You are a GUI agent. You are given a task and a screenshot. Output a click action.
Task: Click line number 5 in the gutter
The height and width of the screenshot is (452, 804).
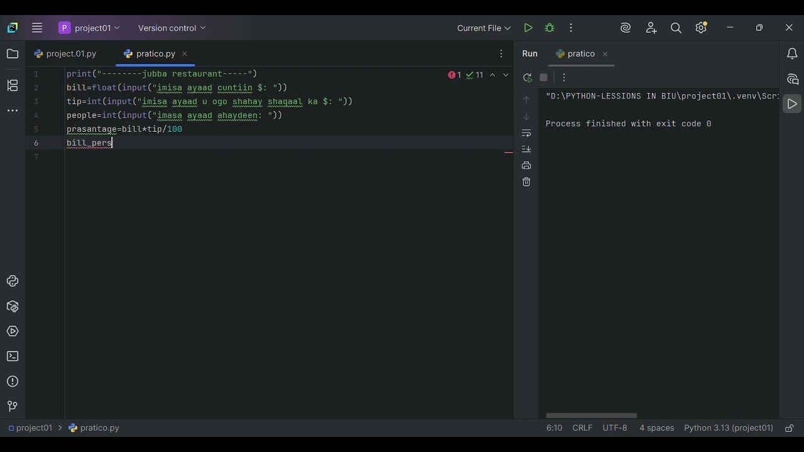[x=36, y=129]
